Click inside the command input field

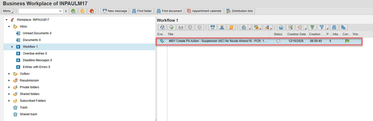pos(38,11)
